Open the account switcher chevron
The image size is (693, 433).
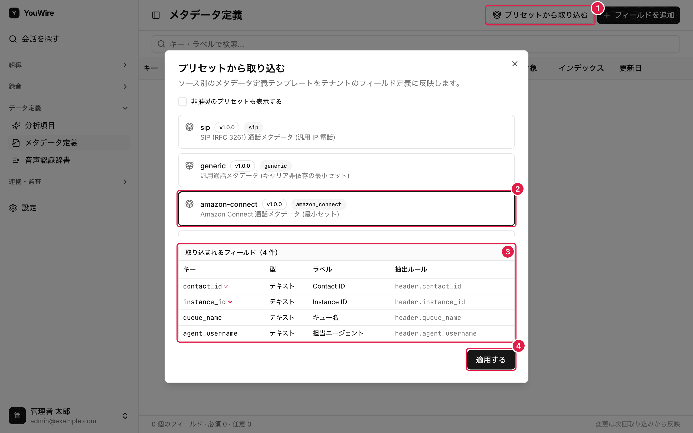125,415
